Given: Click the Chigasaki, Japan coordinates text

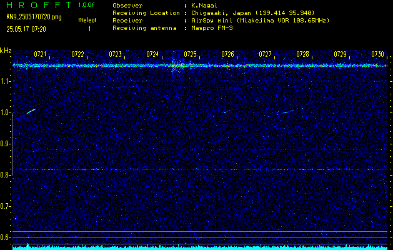Looking at the screenshot, I should 253,12.
